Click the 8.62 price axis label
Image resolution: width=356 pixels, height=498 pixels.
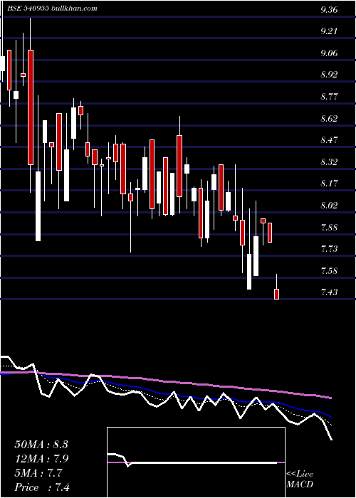point(329,119)
